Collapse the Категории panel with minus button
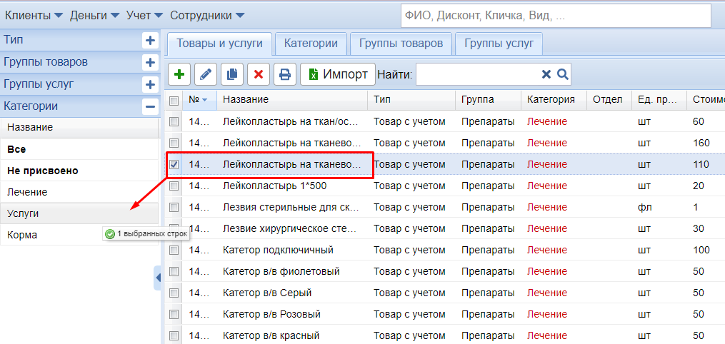Viewport: 725px width, 344px height. tap(150, 106)
